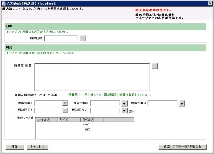This screenshot has width=214, height=154.
Task: Open the 障害分類1 dropdown arrow
Action: 65,103
